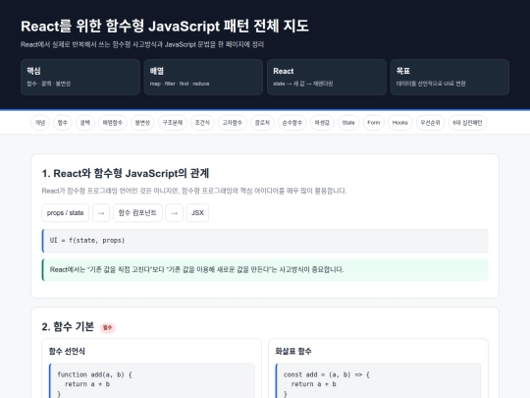The width and height of the screenshot is (530, 398).
Task: Click heading 2. 함수 기본
Action: 68,326
